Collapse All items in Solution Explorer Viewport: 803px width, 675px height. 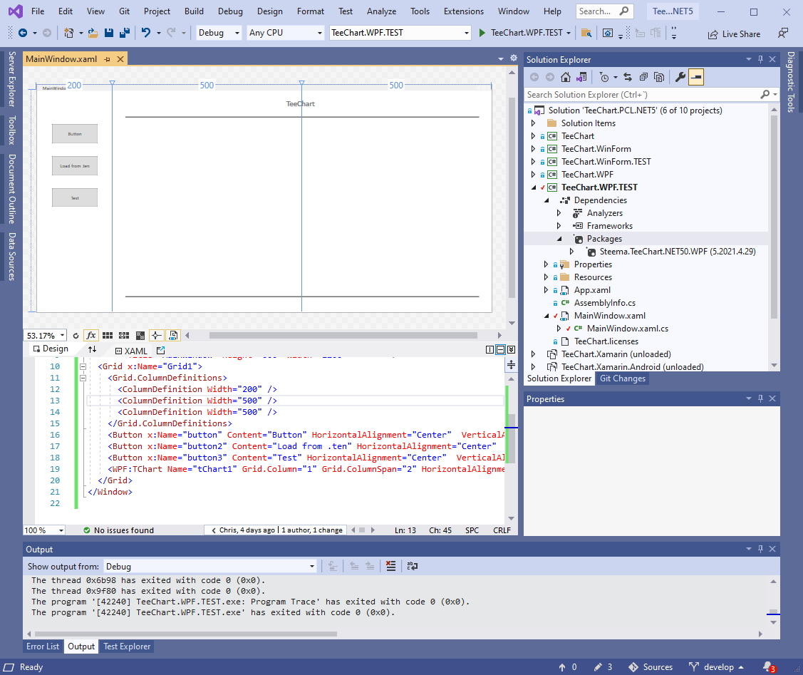[x=643, y=77]
